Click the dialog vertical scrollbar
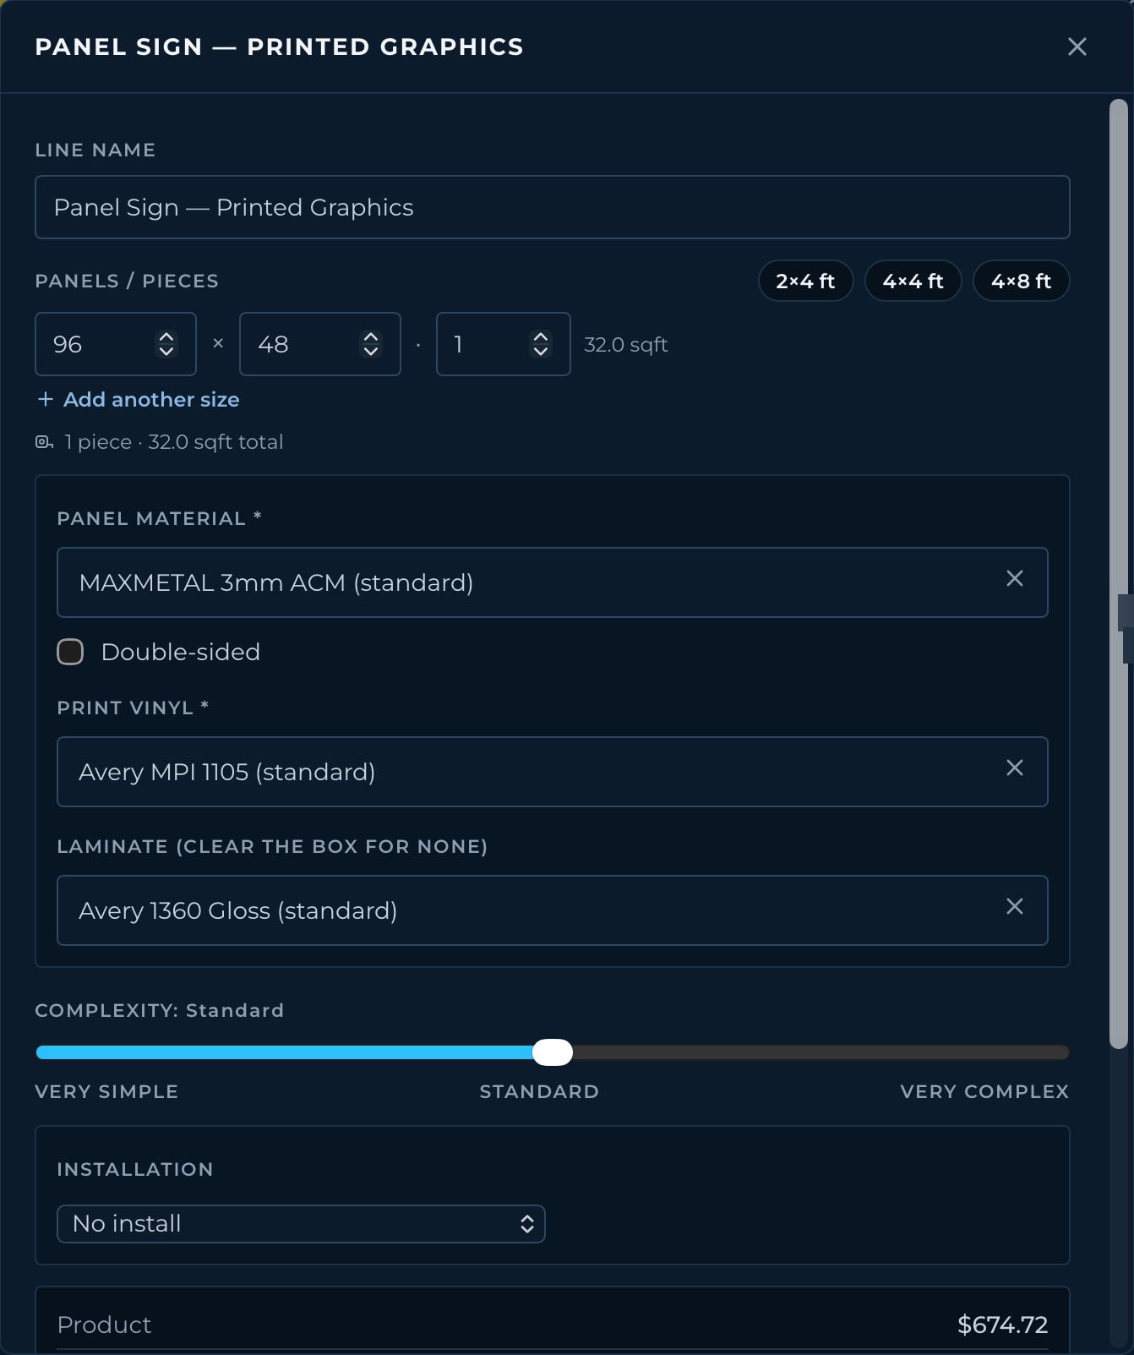Image resolution: width=1134 pixels, height=1355 pixels. coord(1118,575)
